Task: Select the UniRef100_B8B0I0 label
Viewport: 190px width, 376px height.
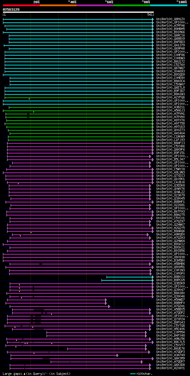Action: point(170,277)
